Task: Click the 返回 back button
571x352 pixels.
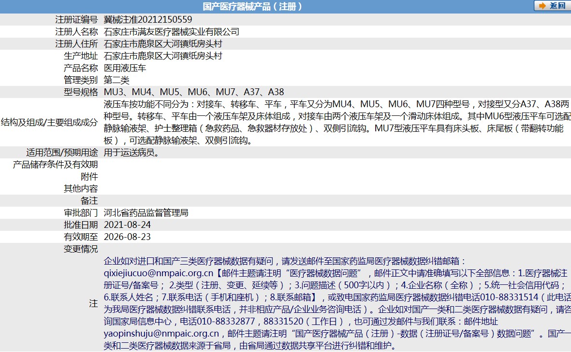Action: pos(553,6)
